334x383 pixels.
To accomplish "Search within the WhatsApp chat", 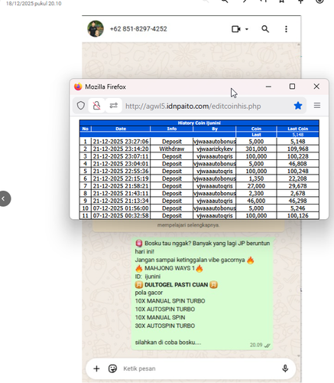I will tap(265, 29).
